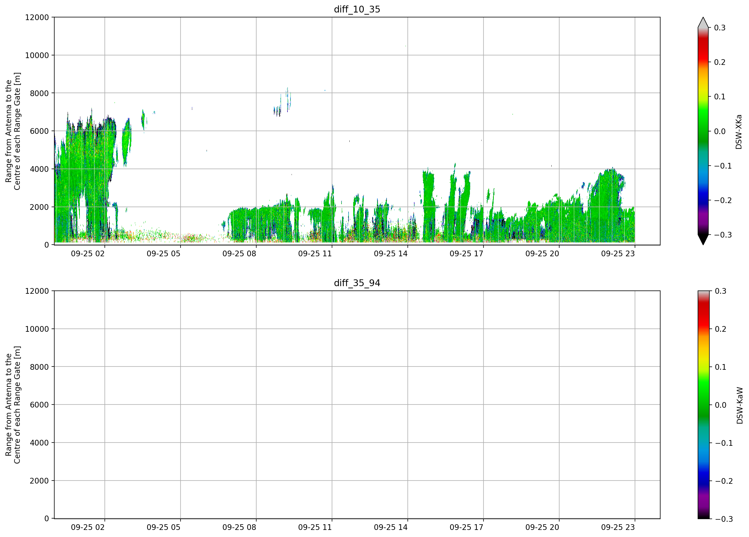Click the DSW-KaW colorbar label
Image resolution: width=749 pixels, height=537 pixels.
[740, 406]
